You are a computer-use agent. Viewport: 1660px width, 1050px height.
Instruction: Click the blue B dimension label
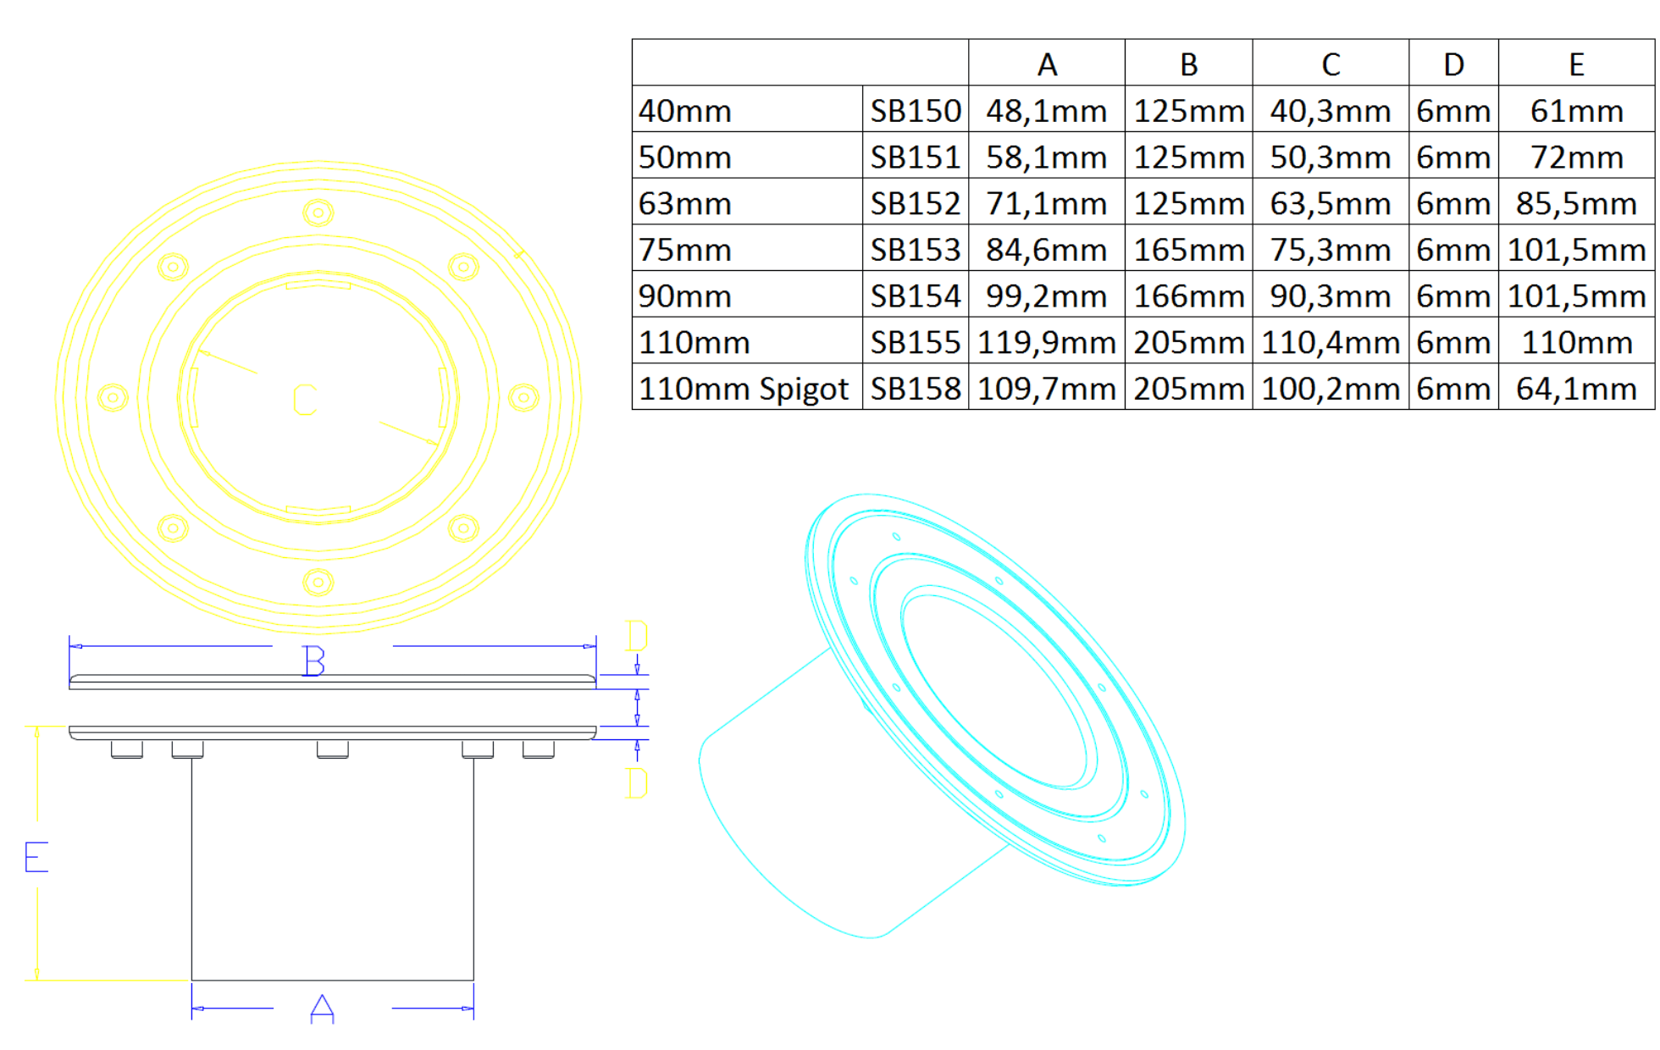[x=314, y=660]
